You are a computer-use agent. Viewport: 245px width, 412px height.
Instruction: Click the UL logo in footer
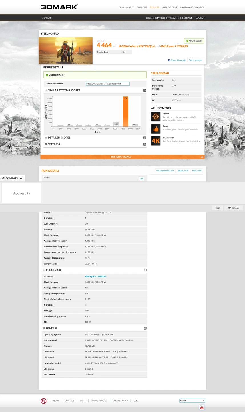(x=43, y=401)
